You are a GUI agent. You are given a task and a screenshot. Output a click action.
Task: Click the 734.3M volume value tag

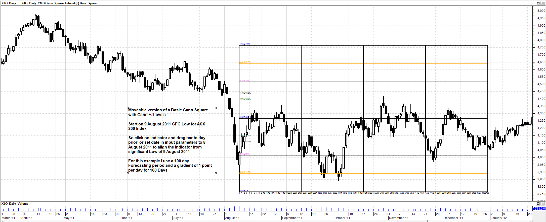pyautogui.click(x=539, y=209)
